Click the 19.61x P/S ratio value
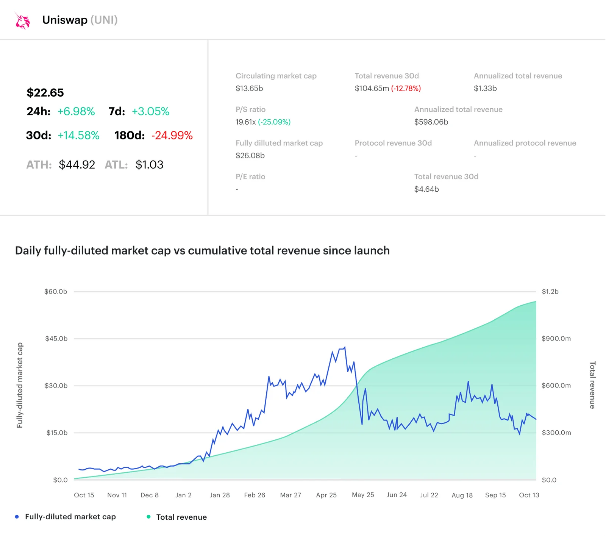Screen dimensions: 606x536 pyautogui.click(x=245, y=122)
